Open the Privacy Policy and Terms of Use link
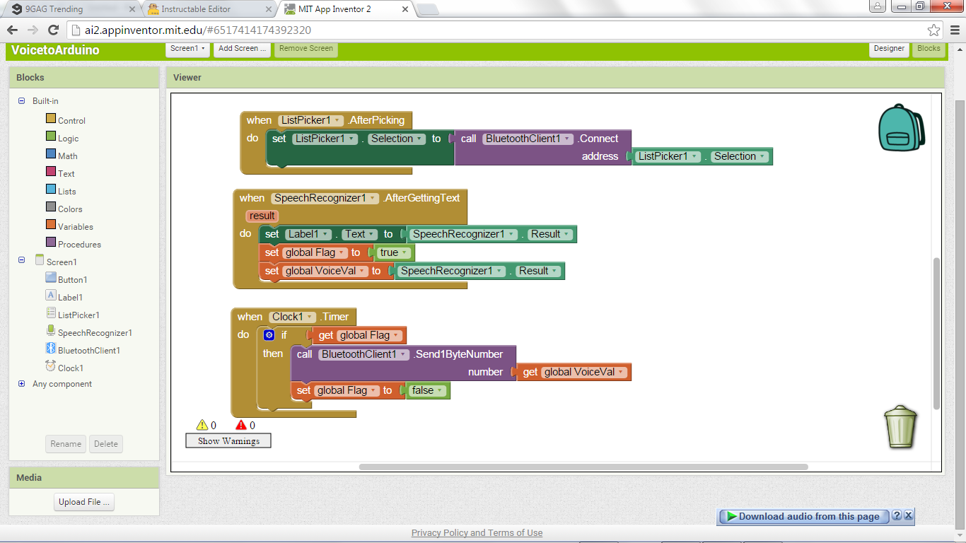This screenshot has height=543, width=966. click(477, 532)
